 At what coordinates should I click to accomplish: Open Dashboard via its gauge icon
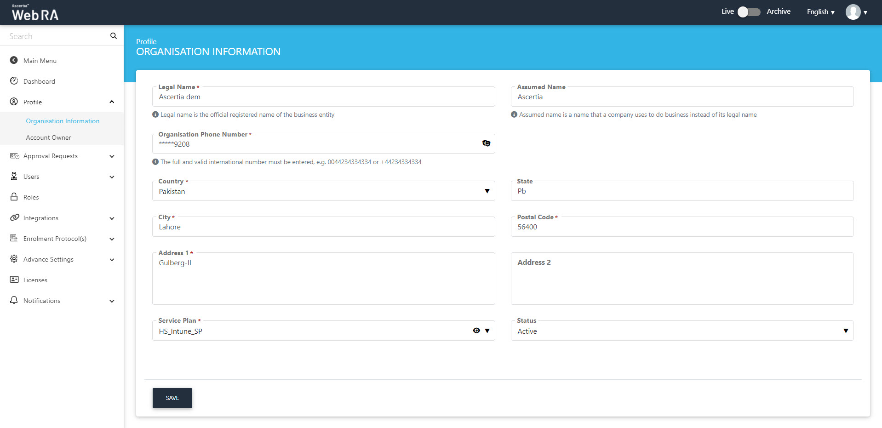[14, 81]
